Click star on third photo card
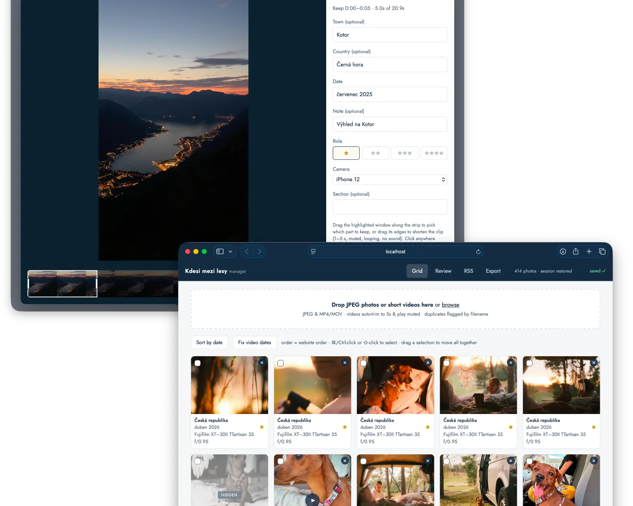633x506 pixels. 428,427
